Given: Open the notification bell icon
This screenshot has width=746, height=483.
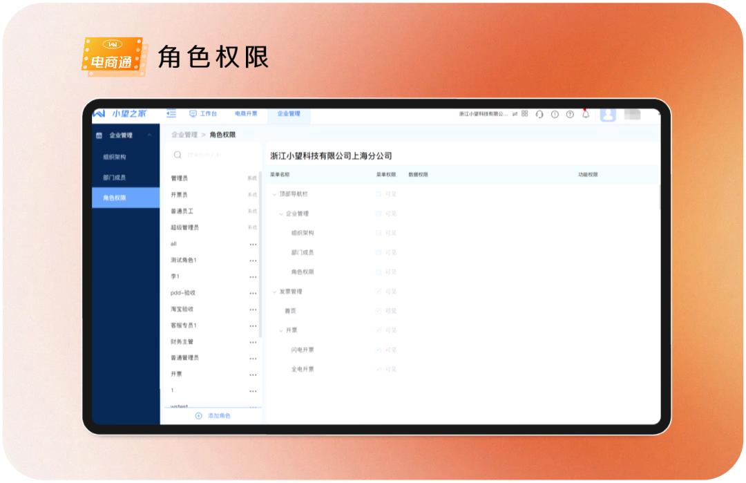Looking at the screenshot, I should pyautogui.click(x=585, y=115).
